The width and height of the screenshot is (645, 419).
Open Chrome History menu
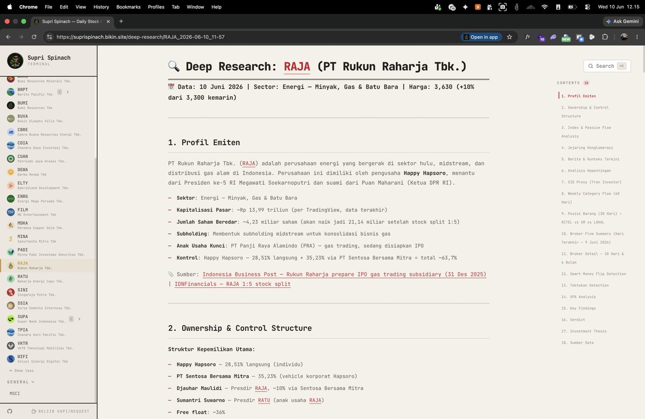[101, 7]
